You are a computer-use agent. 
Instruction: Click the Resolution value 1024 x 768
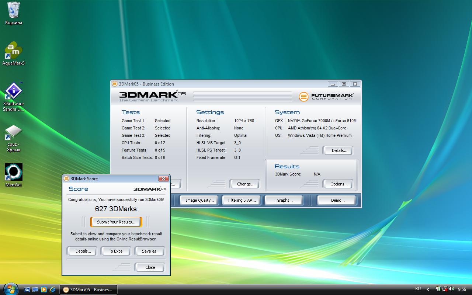(x=244, y=121)
